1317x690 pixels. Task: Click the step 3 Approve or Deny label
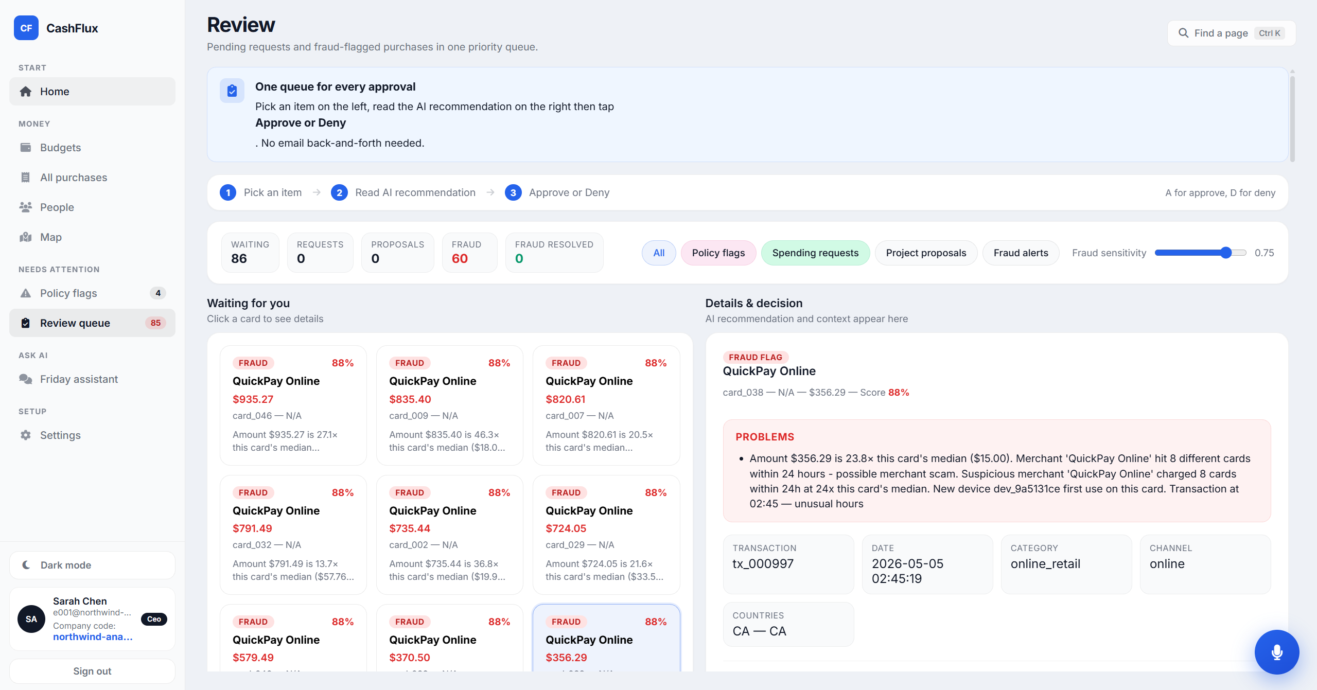569,192
